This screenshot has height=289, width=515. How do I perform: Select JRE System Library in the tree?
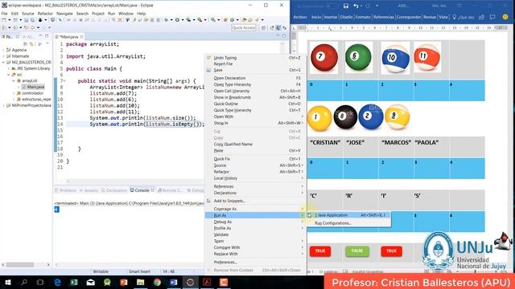pos(31,68)
